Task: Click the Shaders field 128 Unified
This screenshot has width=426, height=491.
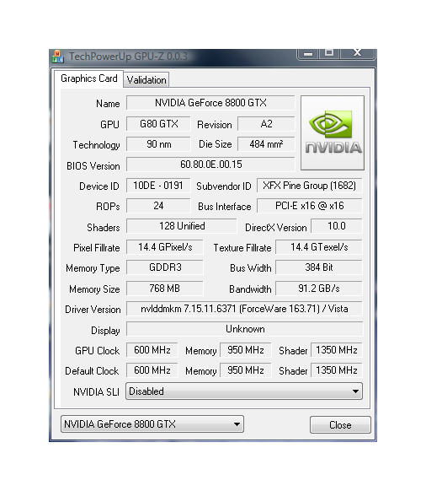Action: (x=182, y=226)
